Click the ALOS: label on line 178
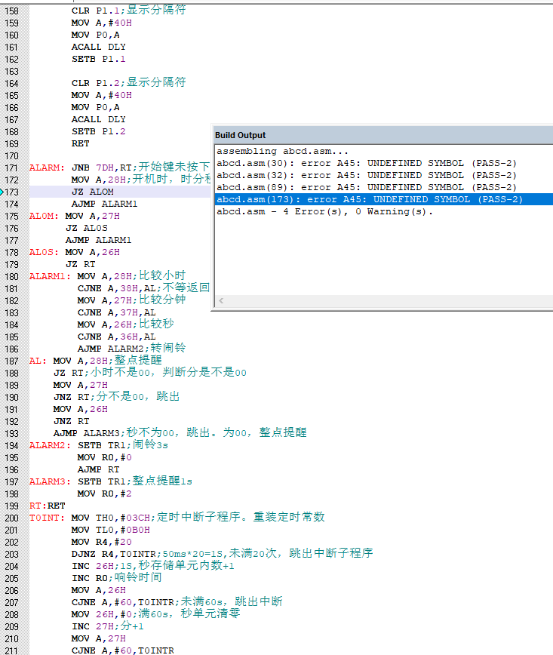 (44, 252)
